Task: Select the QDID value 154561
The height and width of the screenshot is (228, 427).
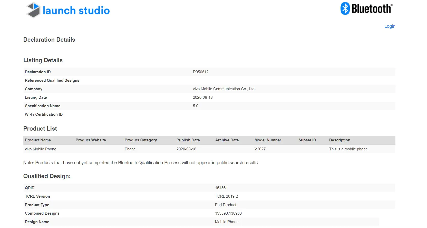Action: click(x=221, y=188)
